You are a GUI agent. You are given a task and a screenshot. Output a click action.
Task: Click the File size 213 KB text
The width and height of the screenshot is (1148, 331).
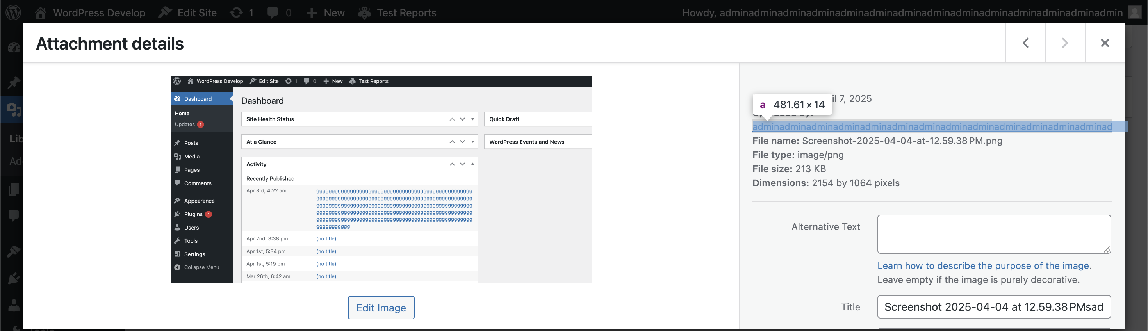point(789,169)
